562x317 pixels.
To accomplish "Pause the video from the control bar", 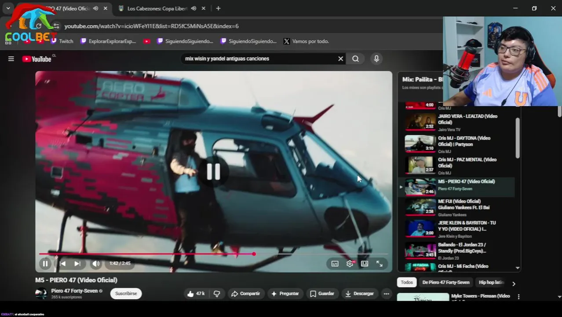I will click(x=45, y=263).
